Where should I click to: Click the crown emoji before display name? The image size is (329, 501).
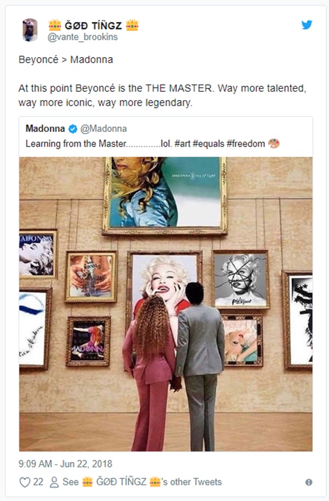[54, 25]
